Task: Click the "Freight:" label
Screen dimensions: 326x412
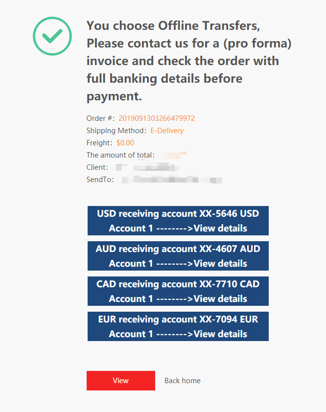Action: pyautogui.click(x=99, y=143)
